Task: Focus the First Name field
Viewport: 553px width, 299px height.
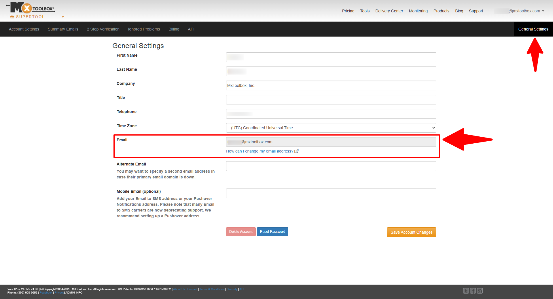Action: point(331,57)
